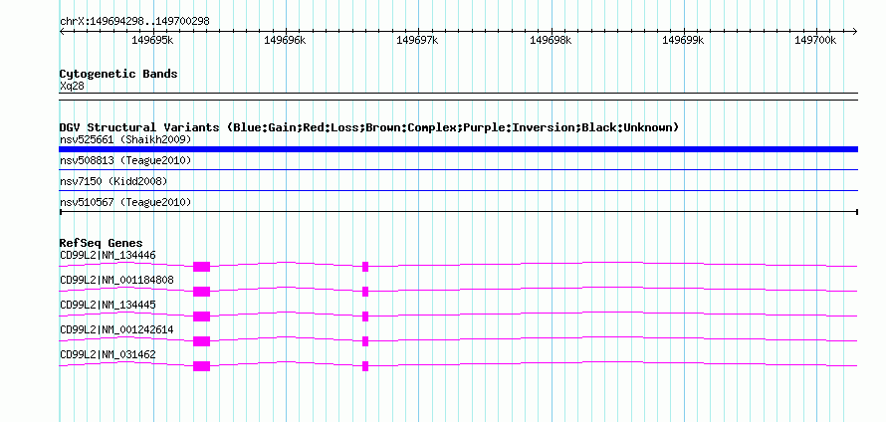This screenshot has width=886, height=422.
Task: Click the large exon of NM_134445
Action: pos(202,316)
